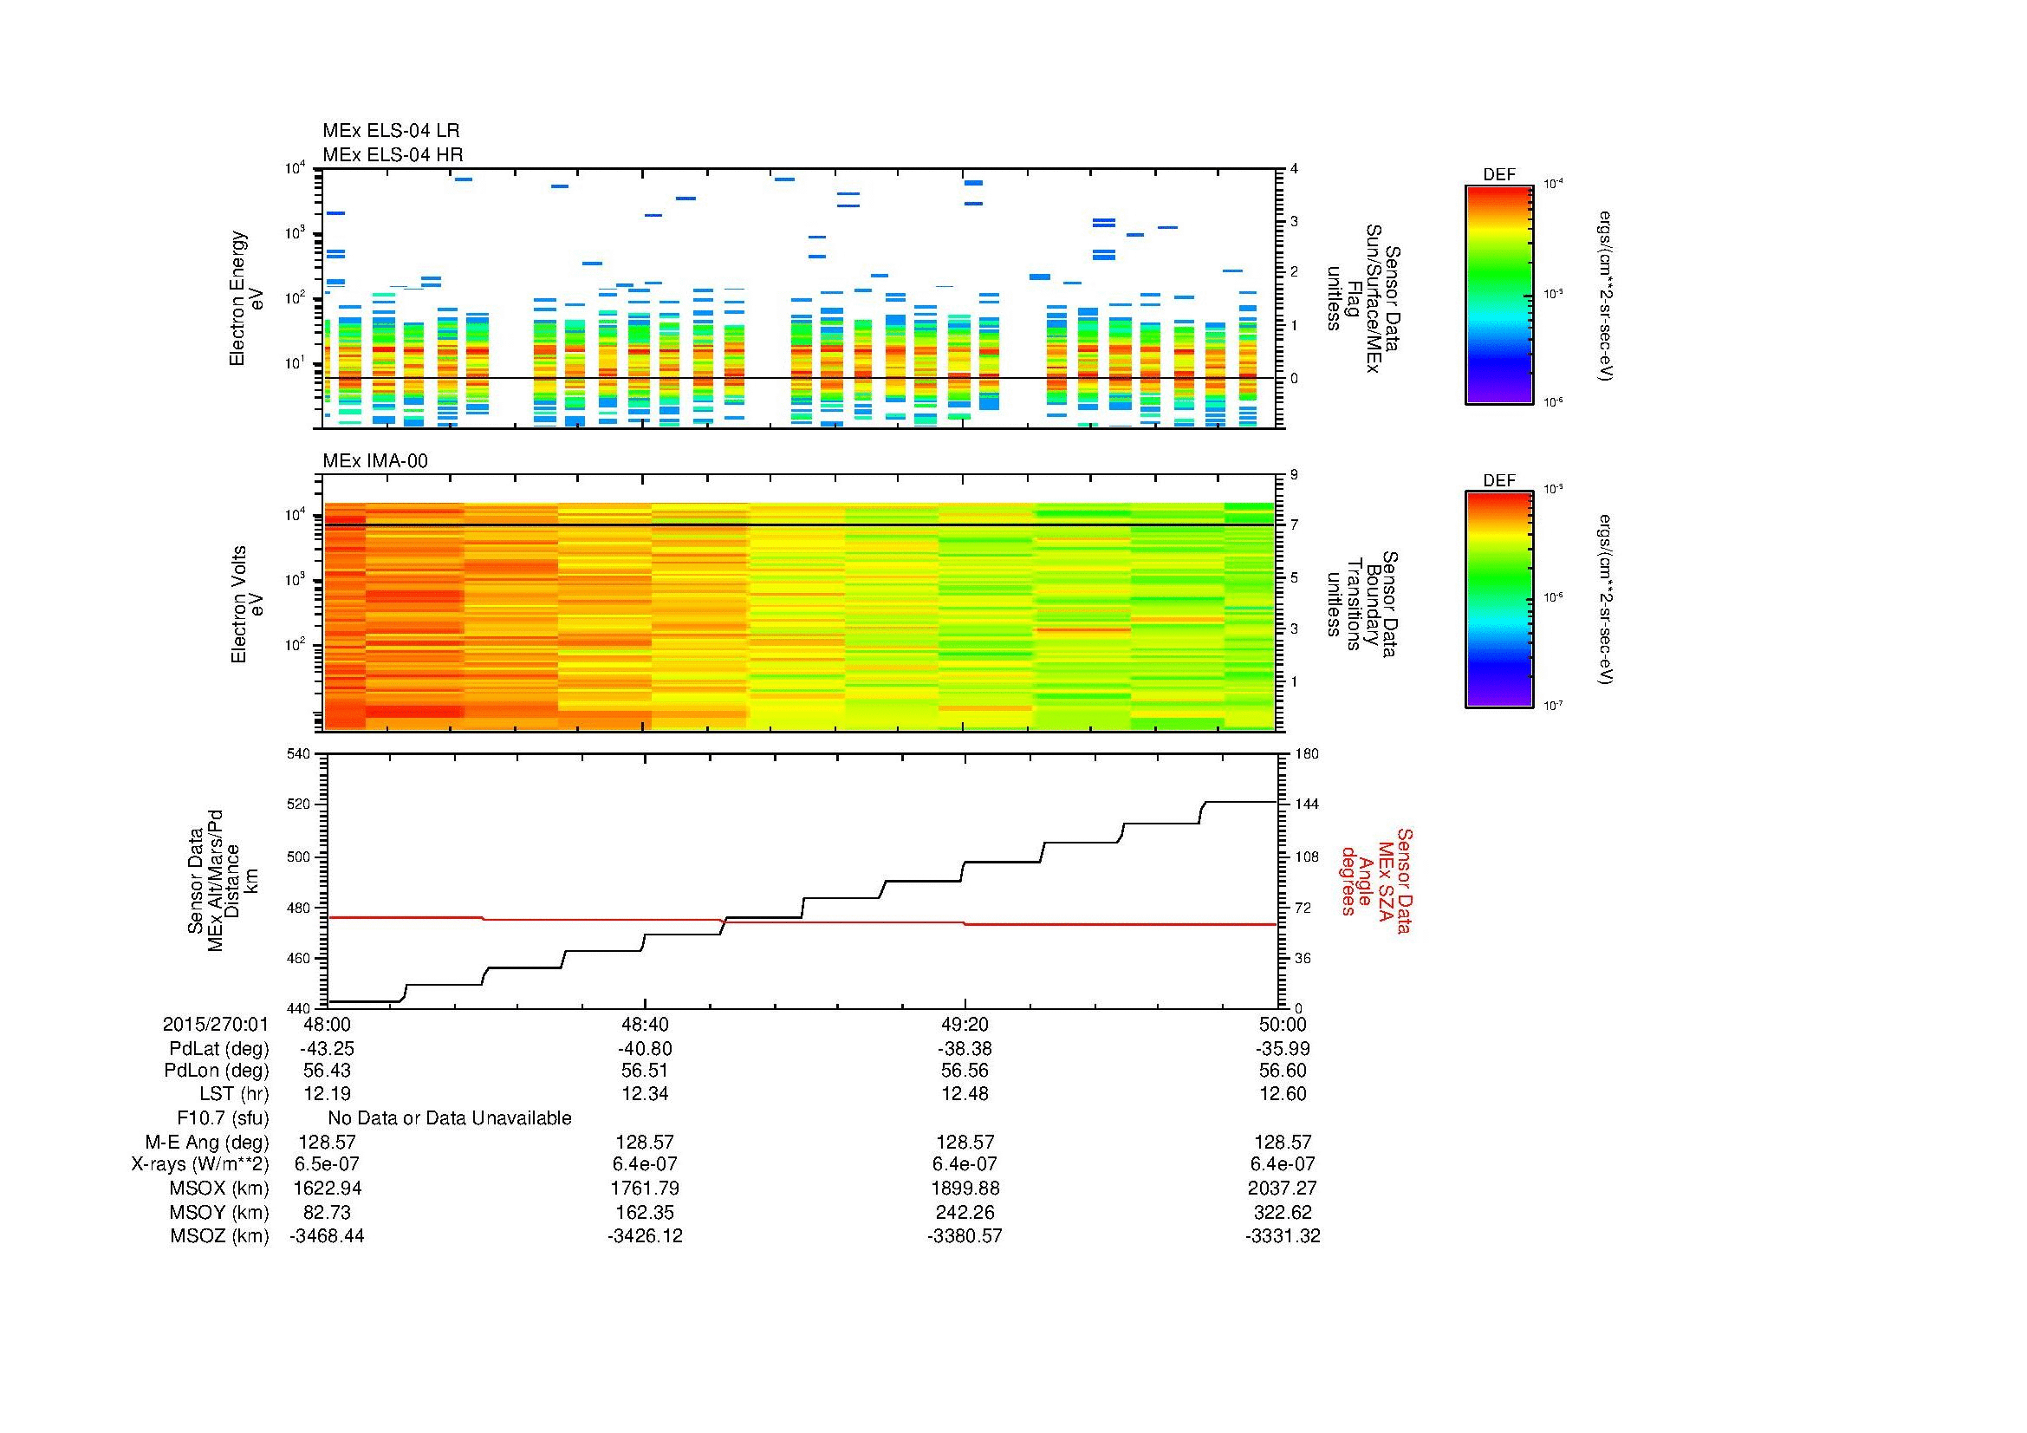Click the MSOX value '1761.79'
This screenshot has width=2027, height=1433.
646,1189
